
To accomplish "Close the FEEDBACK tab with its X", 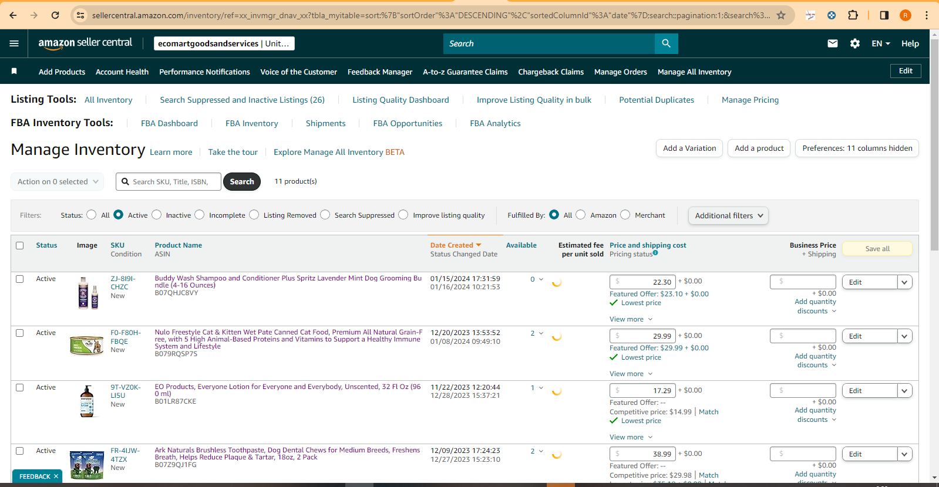I will click(x=56, y=476).
